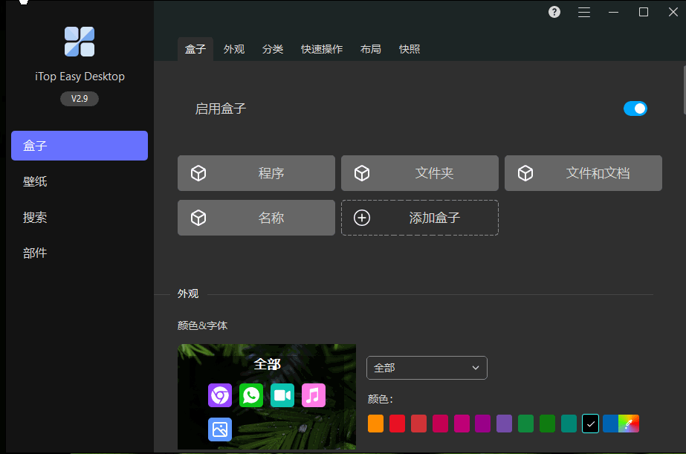Select 壁纸 in the sidebar

[35, 181]
